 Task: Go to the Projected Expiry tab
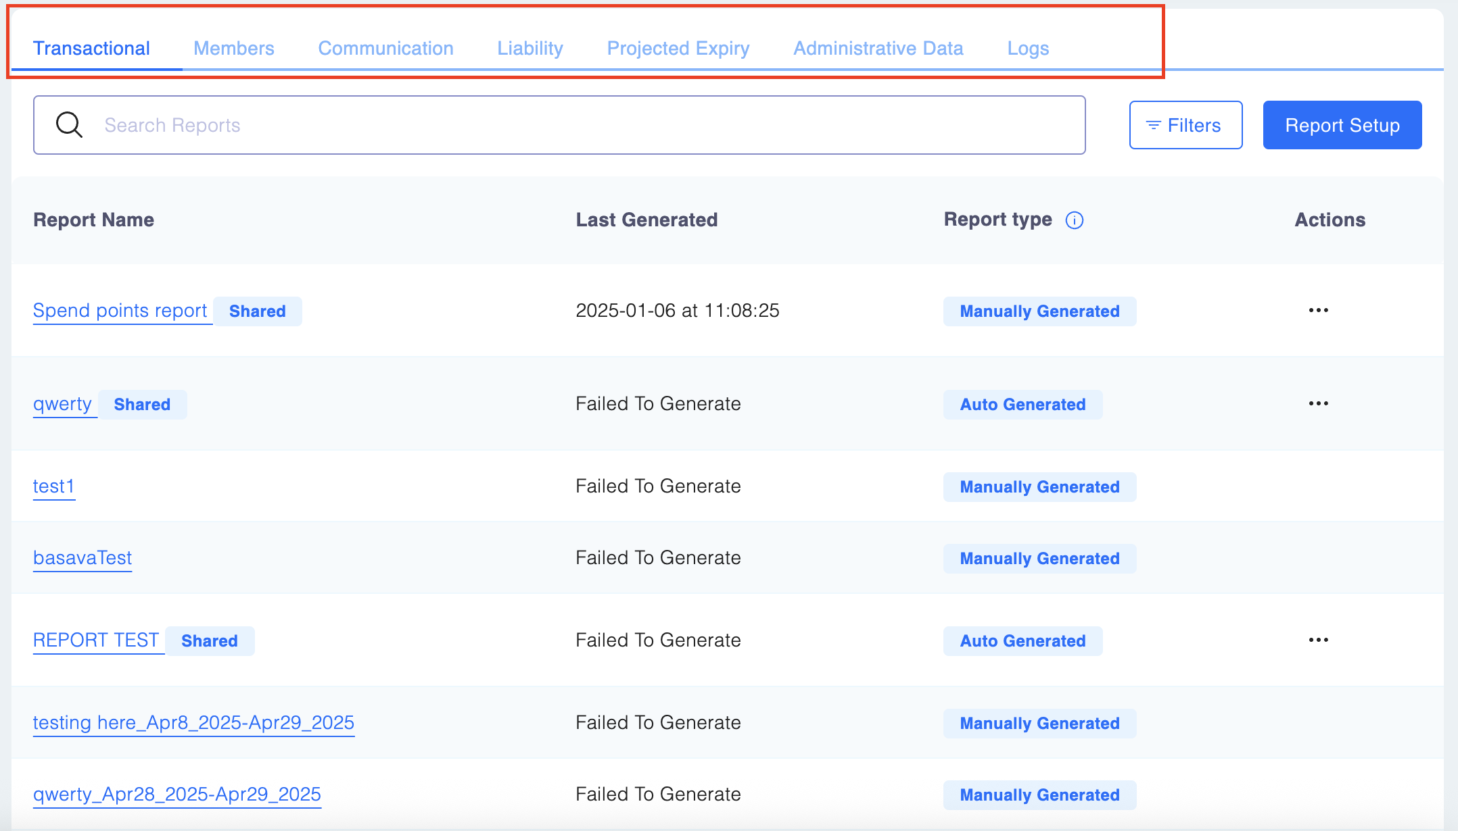click(x=678, y=48)
